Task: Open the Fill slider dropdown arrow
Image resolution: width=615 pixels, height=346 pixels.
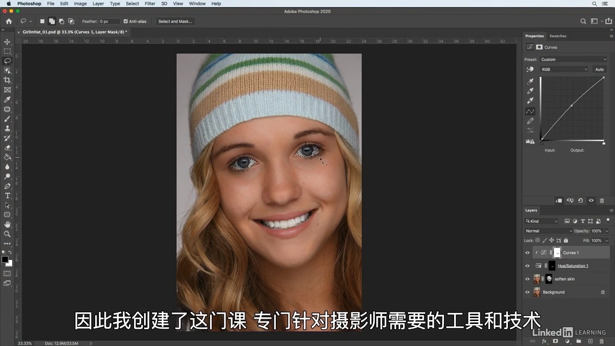Action: [607, 240]
